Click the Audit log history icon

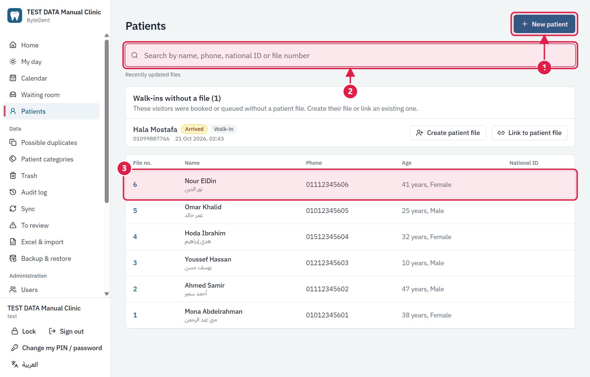tap(13, 192)
